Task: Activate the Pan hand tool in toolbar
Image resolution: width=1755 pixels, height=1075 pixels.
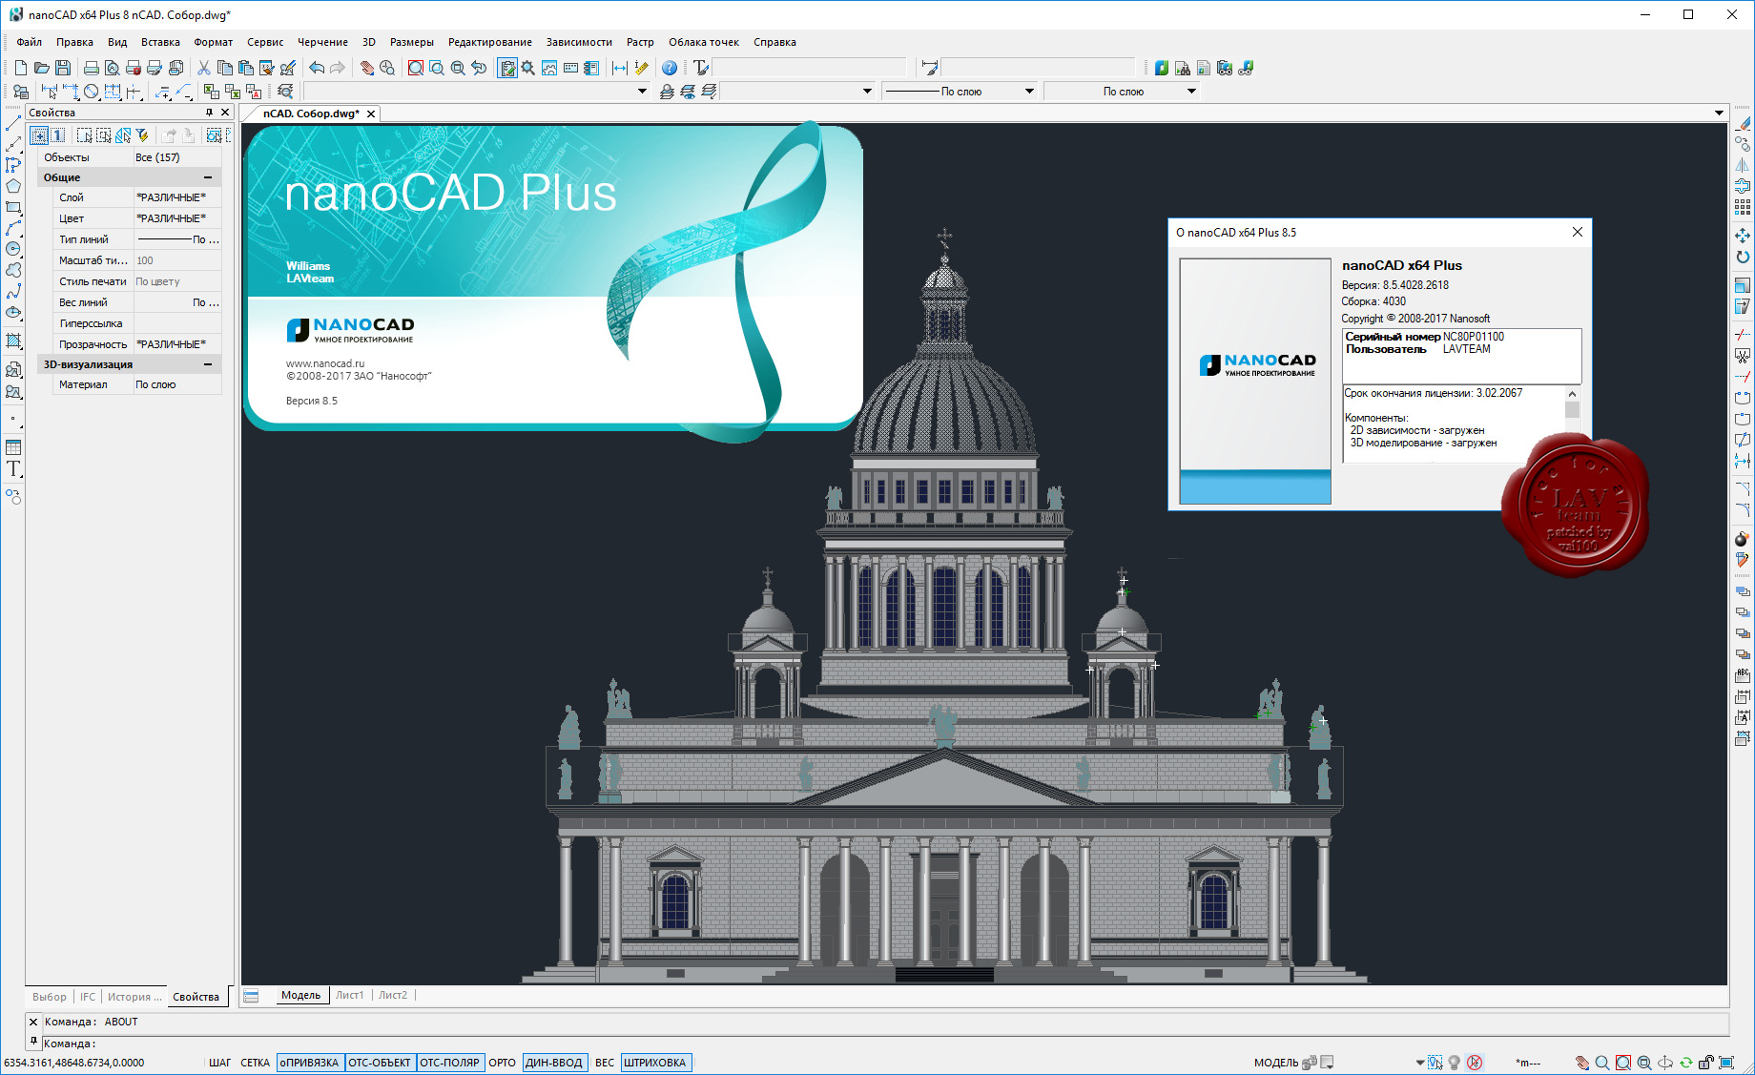Action: [x=366, y=68]
